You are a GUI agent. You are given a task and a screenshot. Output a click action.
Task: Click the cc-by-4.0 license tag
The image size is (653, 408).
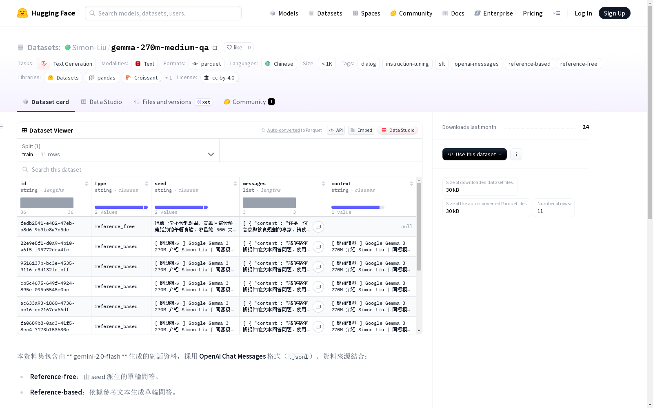pos(220,78)
